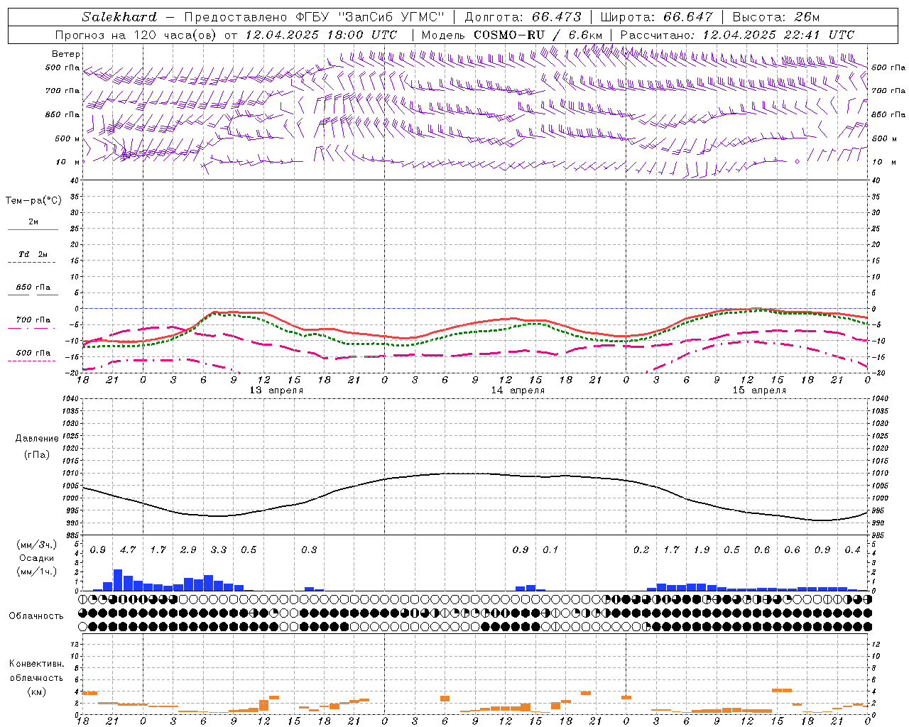Click the Модель COSMO-RU / 6.6км label

click(512, 35)
